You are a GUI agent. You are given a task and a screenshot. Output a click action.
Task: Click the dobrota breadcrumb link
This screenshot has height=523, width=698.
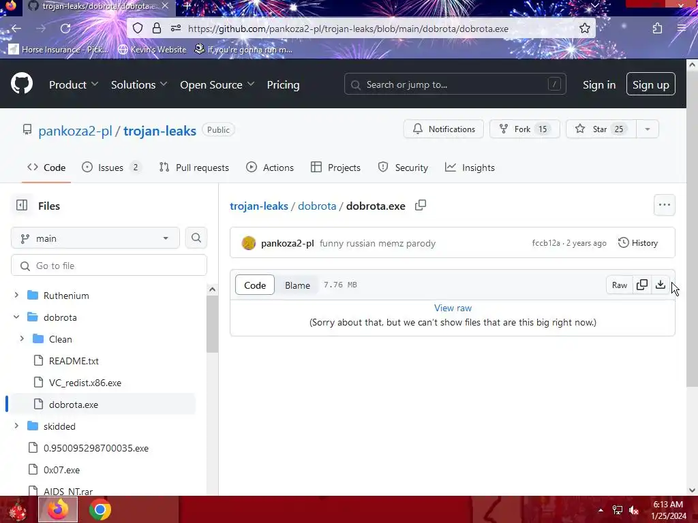[x=317, y=206]
